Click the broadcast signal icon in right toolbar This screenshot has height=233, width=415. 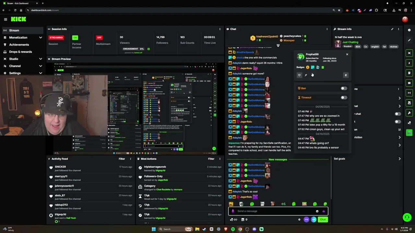click(409, 93)
